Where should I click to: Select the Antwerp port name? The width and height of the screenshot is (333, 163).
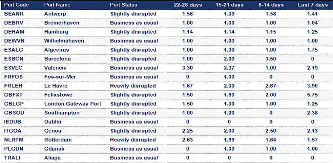(55, 14)
